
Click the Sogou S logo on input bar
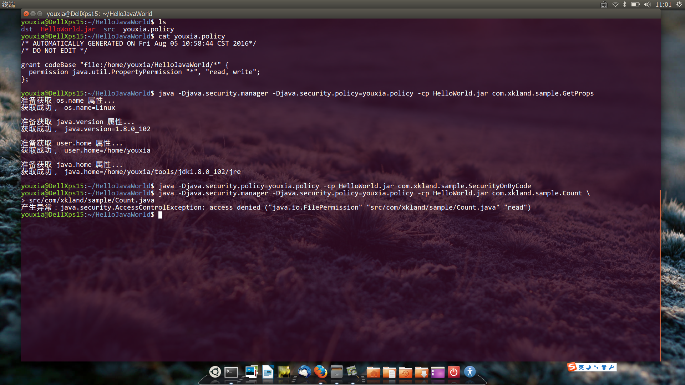[x=572, y=367]
